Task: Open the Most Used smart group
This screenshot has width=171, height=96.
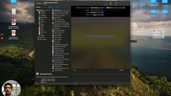Action: [41, 37]
